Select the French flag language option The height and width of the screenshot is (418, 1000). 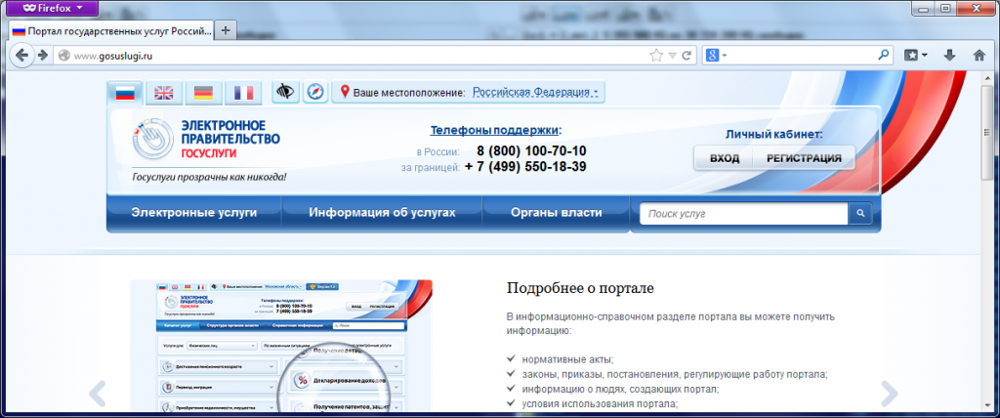point(243,93)
